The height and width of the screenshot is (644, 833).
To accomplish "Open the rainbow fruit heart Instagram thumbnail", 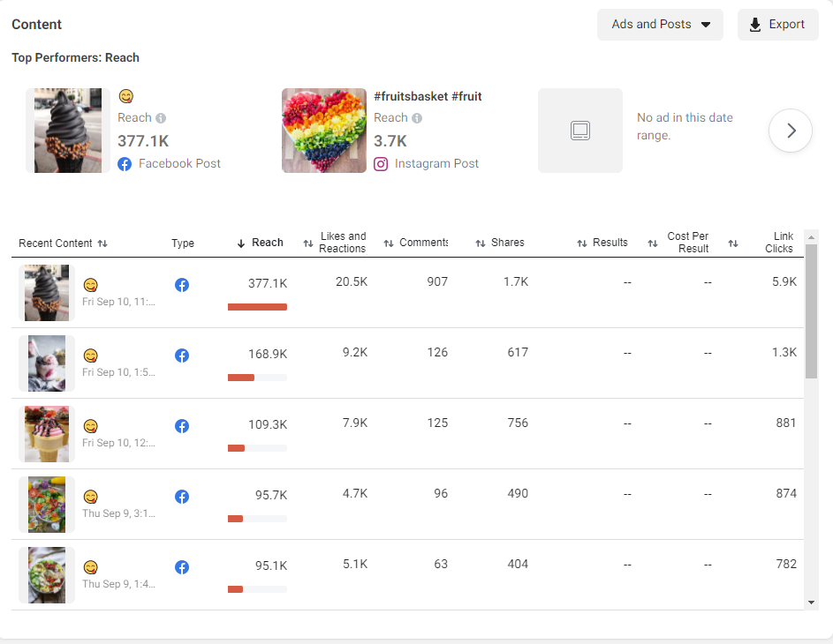I will [x=323, y=131].
